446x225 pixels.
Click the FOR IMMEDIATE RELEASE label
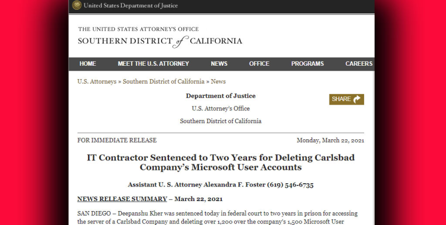117,140
